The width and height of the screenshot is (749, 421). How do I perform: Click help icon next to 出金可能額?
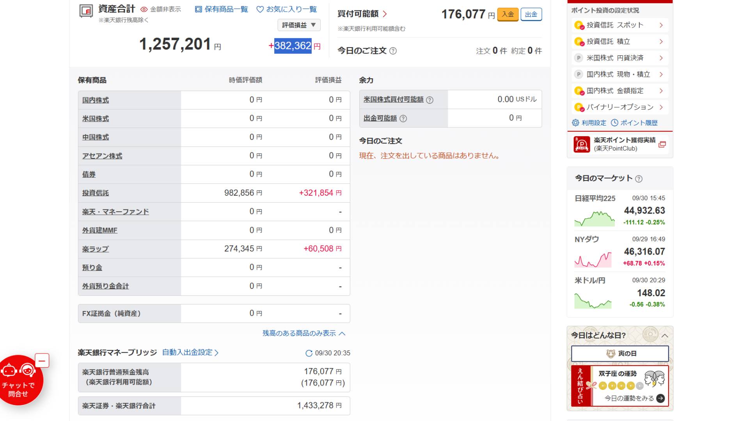[x=403, y=119]
